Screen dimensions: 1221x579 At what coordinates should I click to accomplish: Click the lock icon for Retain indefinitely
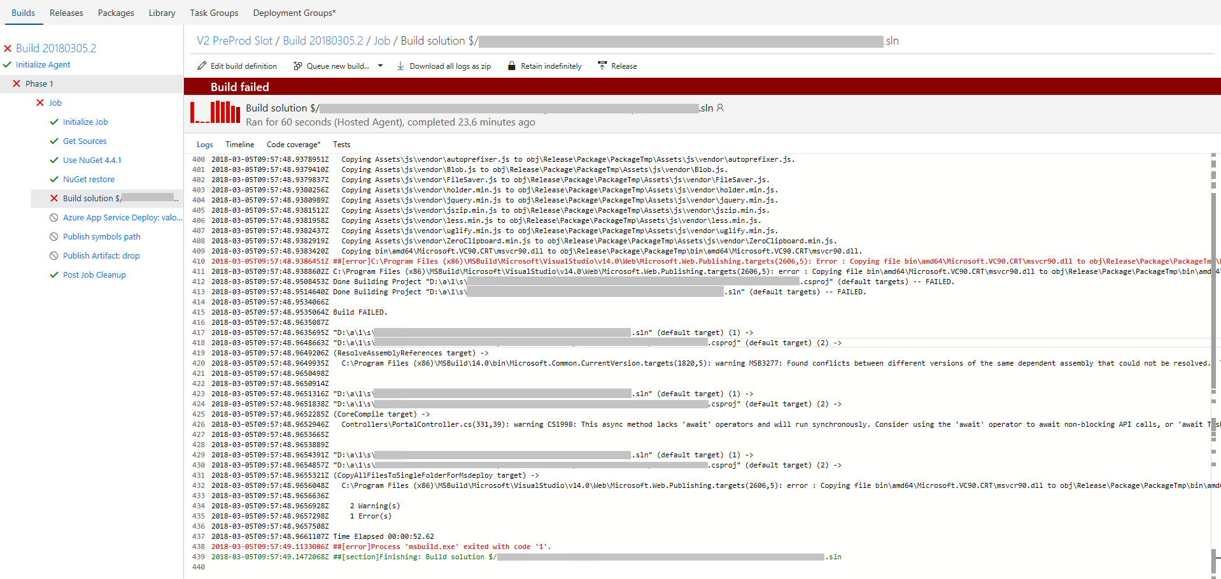coord(511,66)
